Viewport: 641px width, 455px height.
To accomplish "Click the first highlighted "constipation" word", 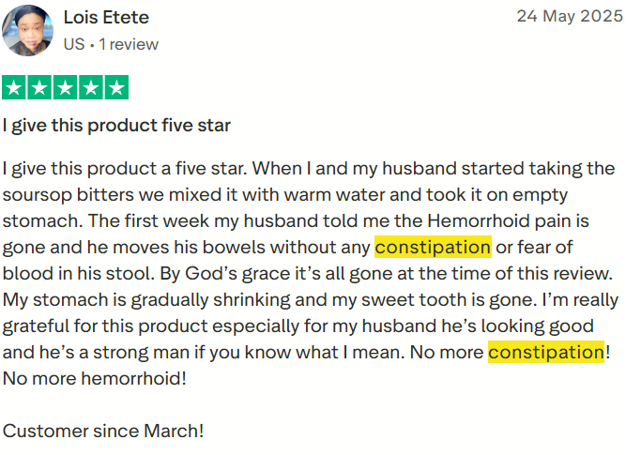I will click(433, 248).
